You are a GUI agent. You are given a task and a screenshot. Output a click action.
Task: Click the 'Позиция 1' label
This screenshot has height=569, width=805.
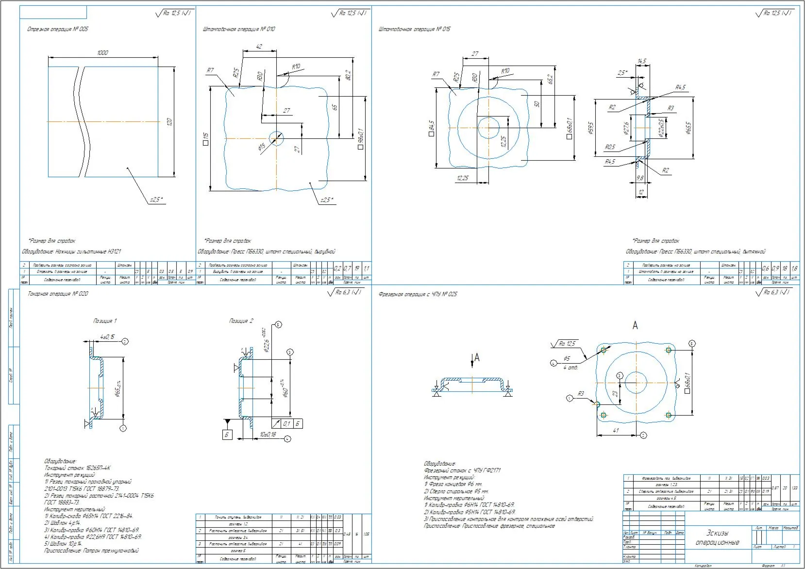(105, 321)
